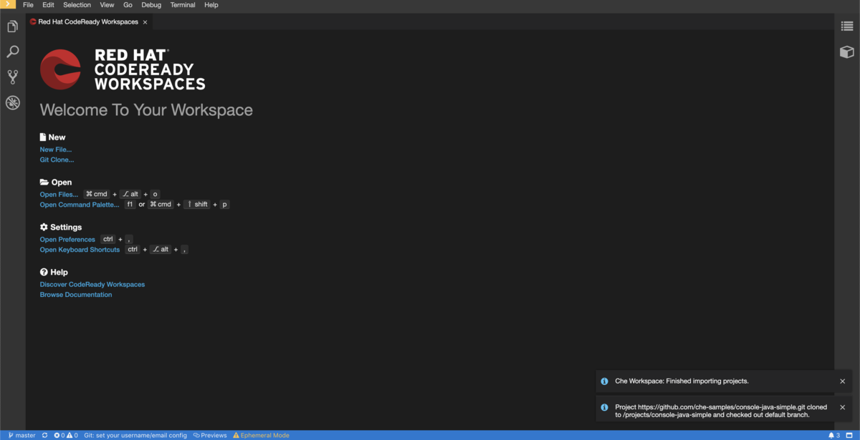Dismiss the Finished importing projects notification
860x440 pixels.
pos(843,381)
